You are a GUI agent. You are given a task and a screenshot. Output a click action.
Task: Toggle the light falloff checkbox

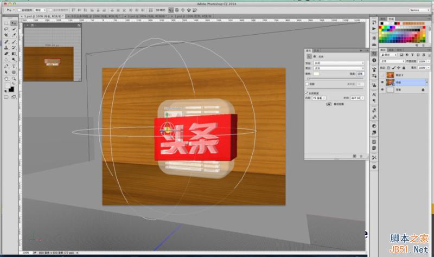(307, 93)
